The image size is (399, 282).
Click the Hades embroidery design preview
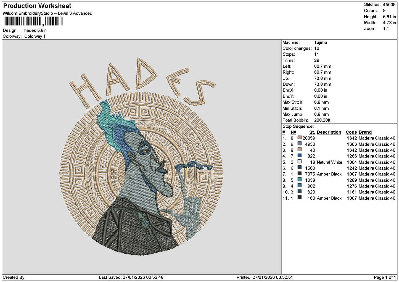(141, 157)
